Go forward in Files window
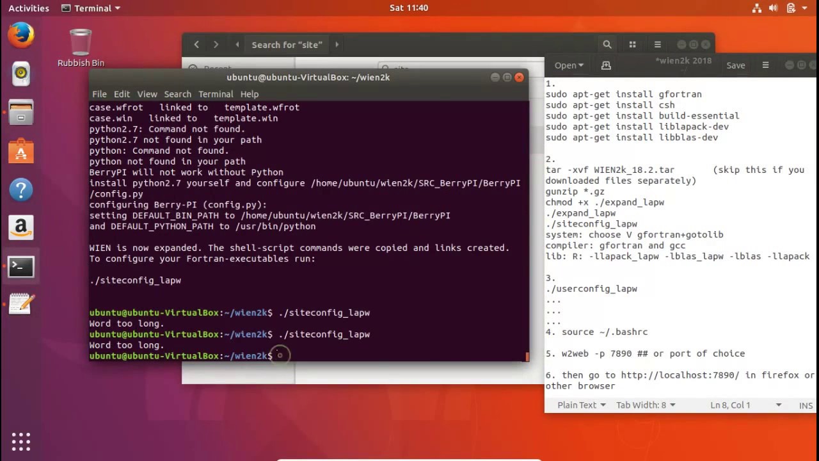The width and height of the screenshot is (819, 461). tap(216, 45)
